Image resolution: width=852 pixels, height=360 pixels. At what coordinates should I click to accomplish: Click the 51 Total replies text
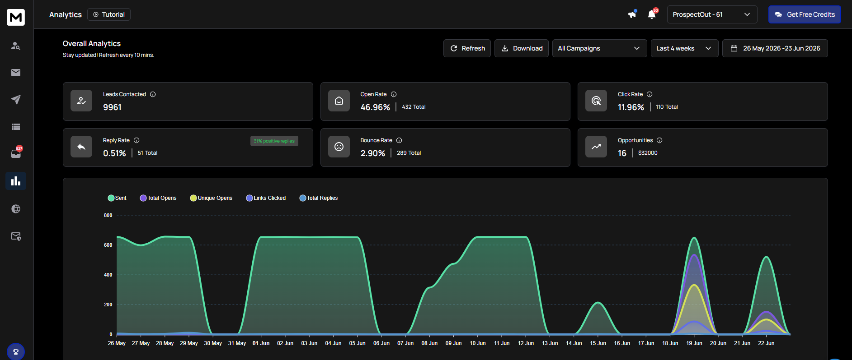[147, 153]
